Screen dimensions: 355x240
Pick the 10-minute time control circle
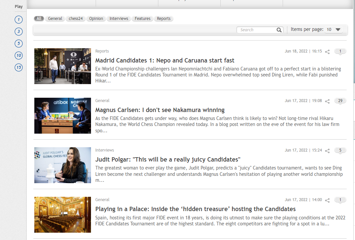19,56
